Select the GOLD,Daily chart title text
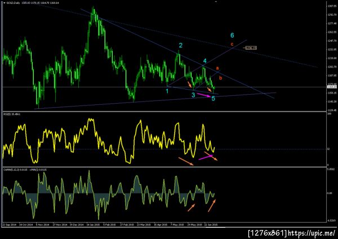338x239 pixels. click(13, 3)
